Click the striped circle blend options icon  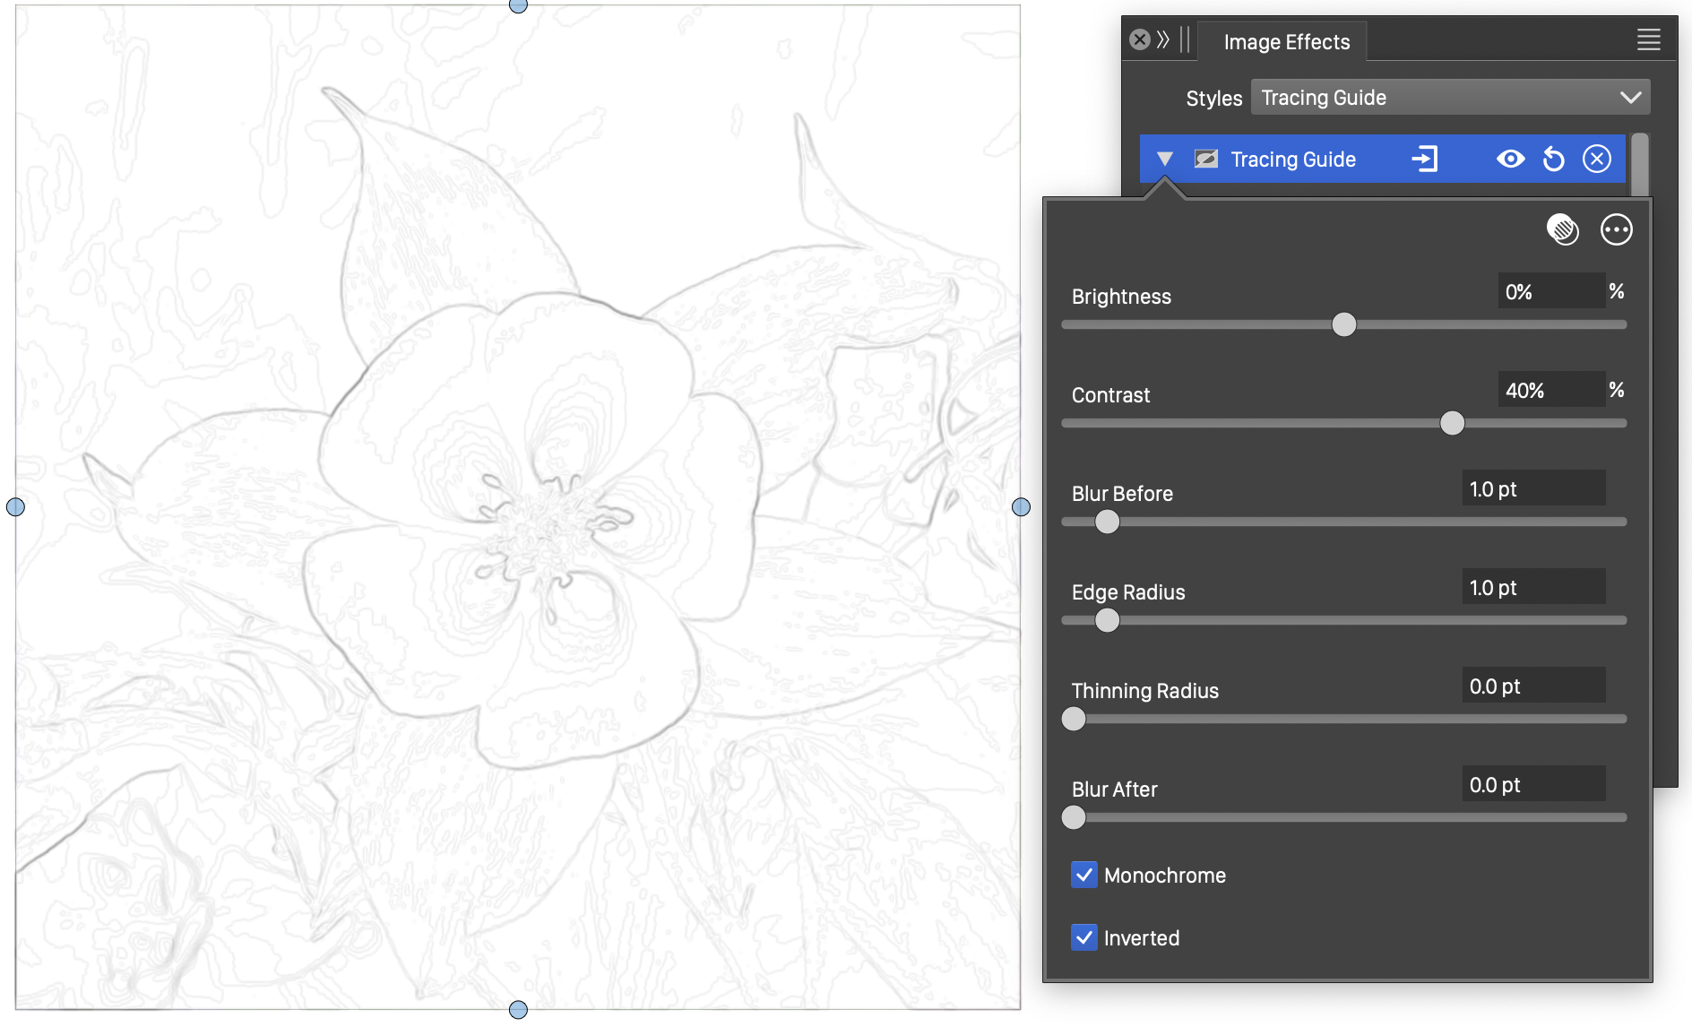coord(1563,229)
